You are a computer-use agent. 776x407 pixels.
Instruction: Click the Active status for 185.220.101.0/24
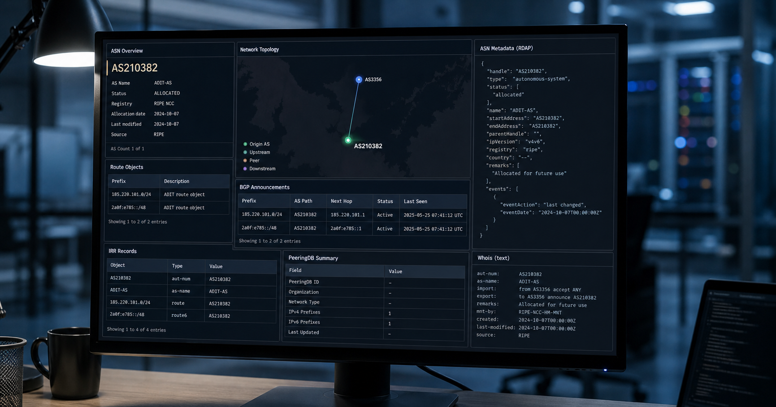[385, 215]
